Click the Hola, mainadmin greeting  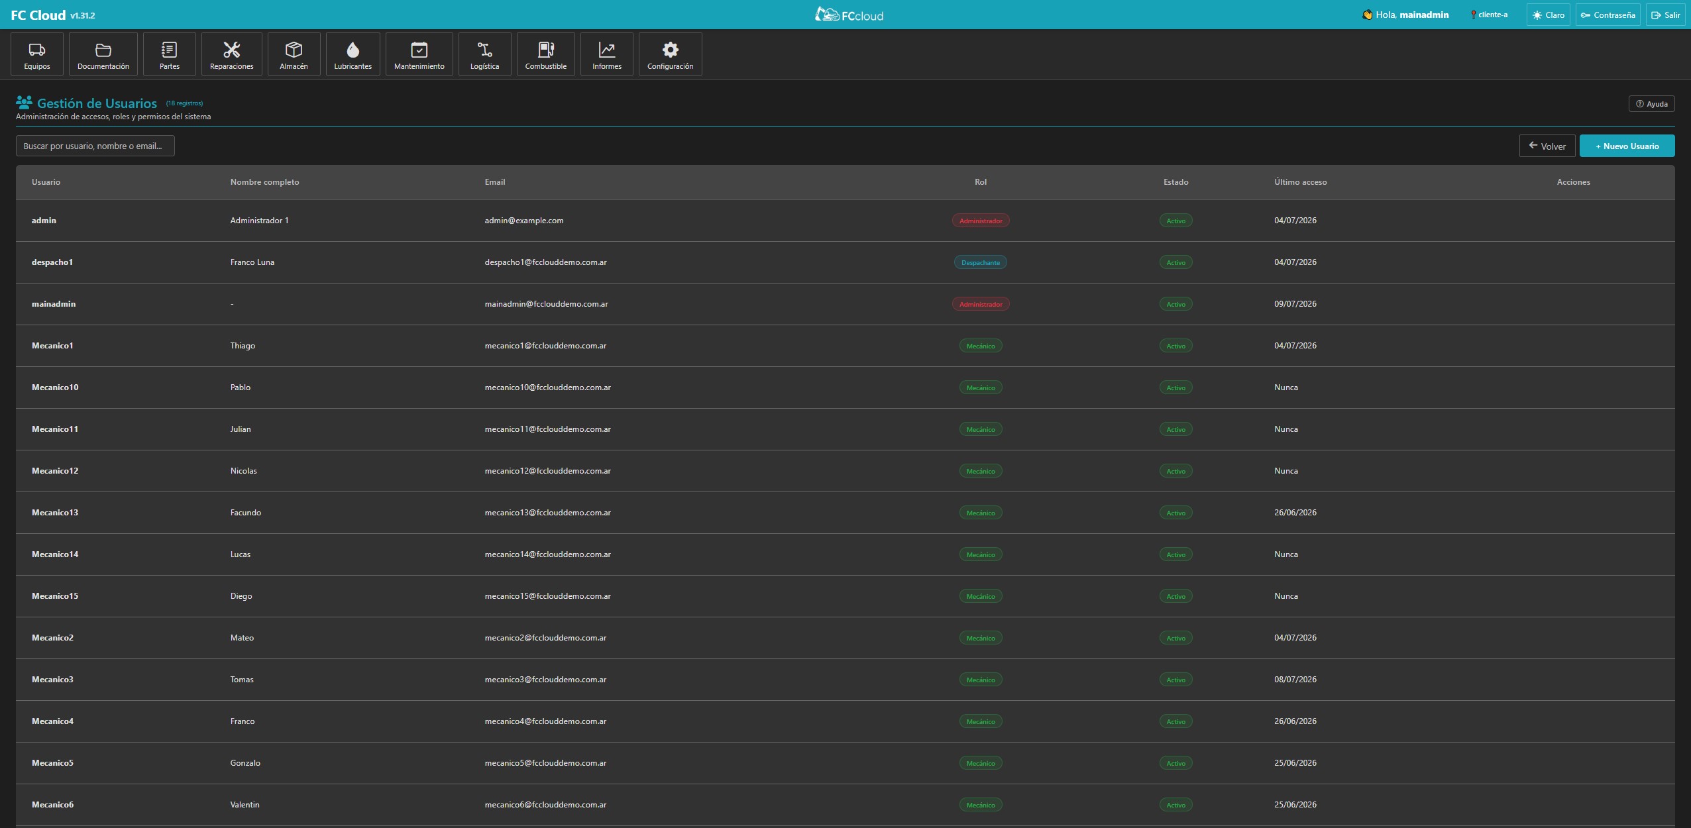tap(1405, 15)
